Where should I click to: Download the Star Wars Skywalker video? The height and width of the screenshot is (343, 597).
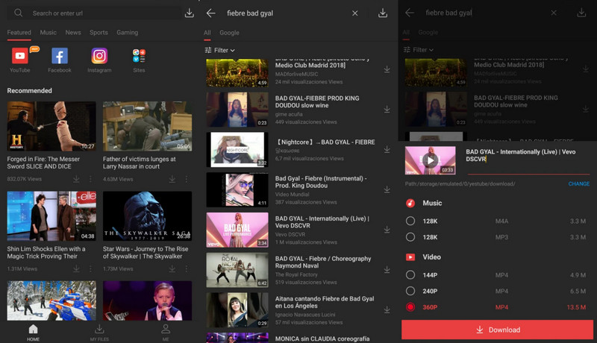pyautogui.click(x=172, y=268)
